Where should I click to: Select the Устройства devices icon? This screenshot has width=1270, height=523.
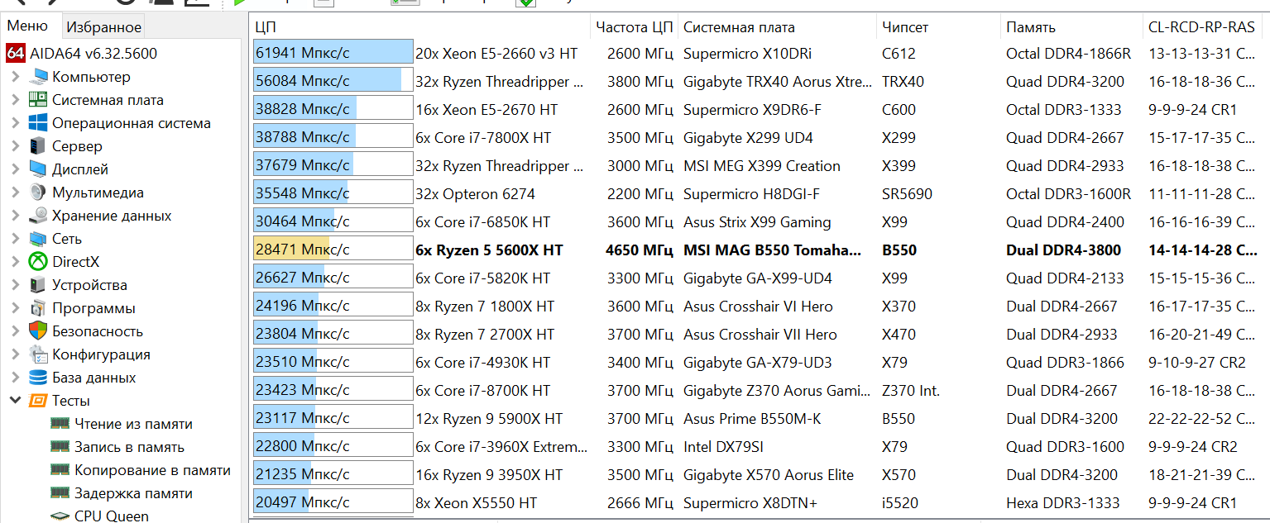38,285
